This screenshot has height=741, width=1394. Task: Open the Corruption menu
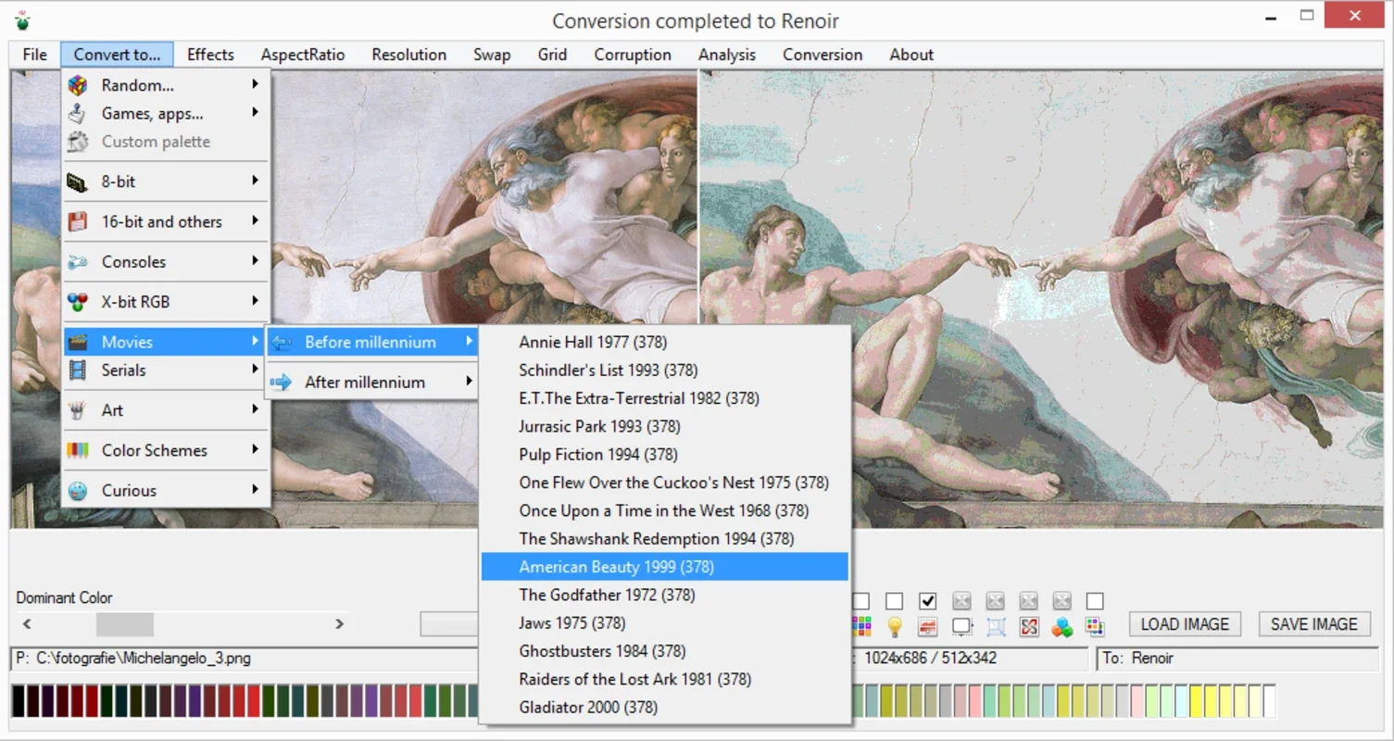click(633, 55)
